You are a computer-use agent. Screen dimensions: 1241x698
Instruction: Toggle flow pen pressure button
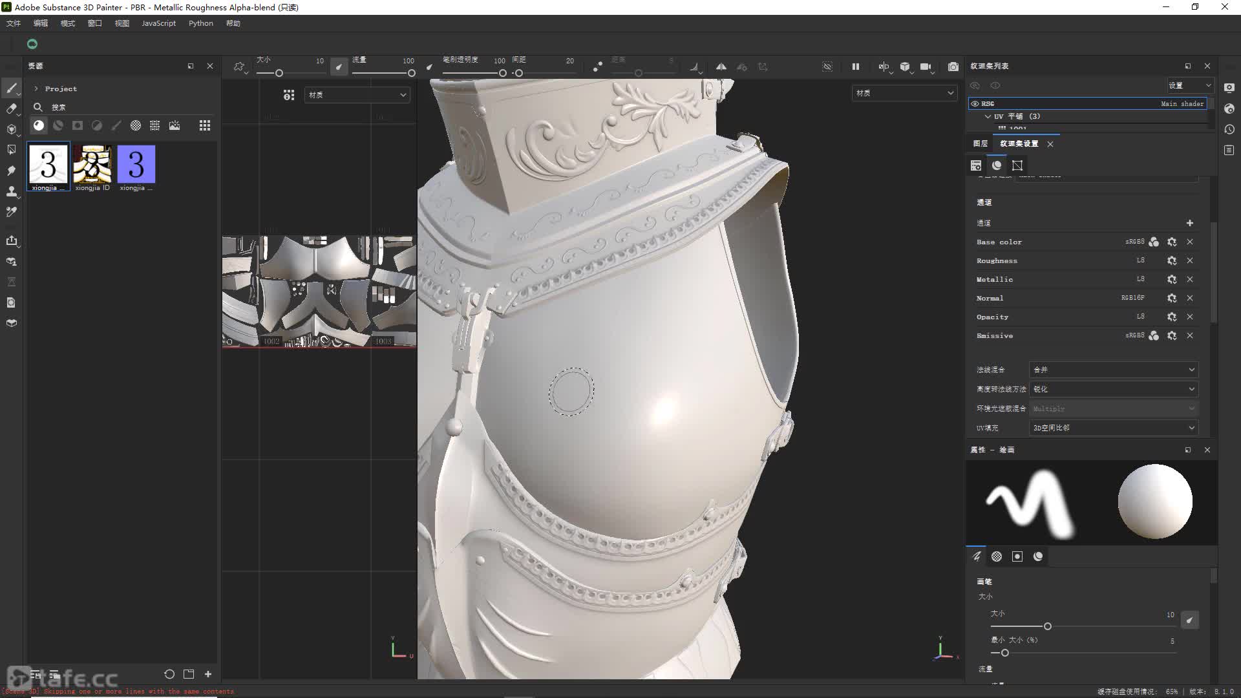pyautogui.click(x=430, y=67)
